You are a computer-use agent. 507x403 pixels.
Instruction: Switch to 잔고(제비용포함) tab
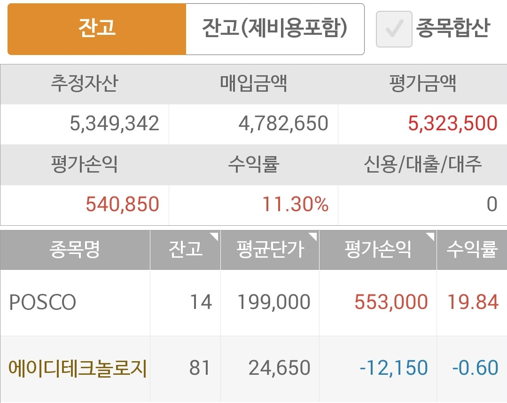275,29
